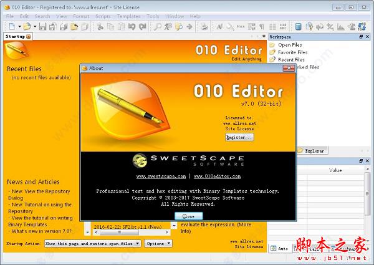Click the Save As toolbar icon
This screenshot has height=265, width=374.
point(53,26)
